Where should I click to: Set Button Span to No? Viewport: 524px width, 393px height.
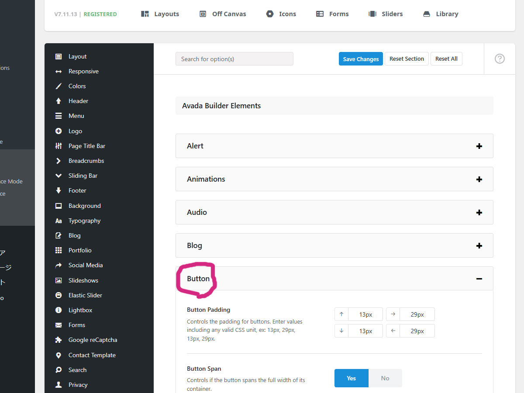[385, 378]
